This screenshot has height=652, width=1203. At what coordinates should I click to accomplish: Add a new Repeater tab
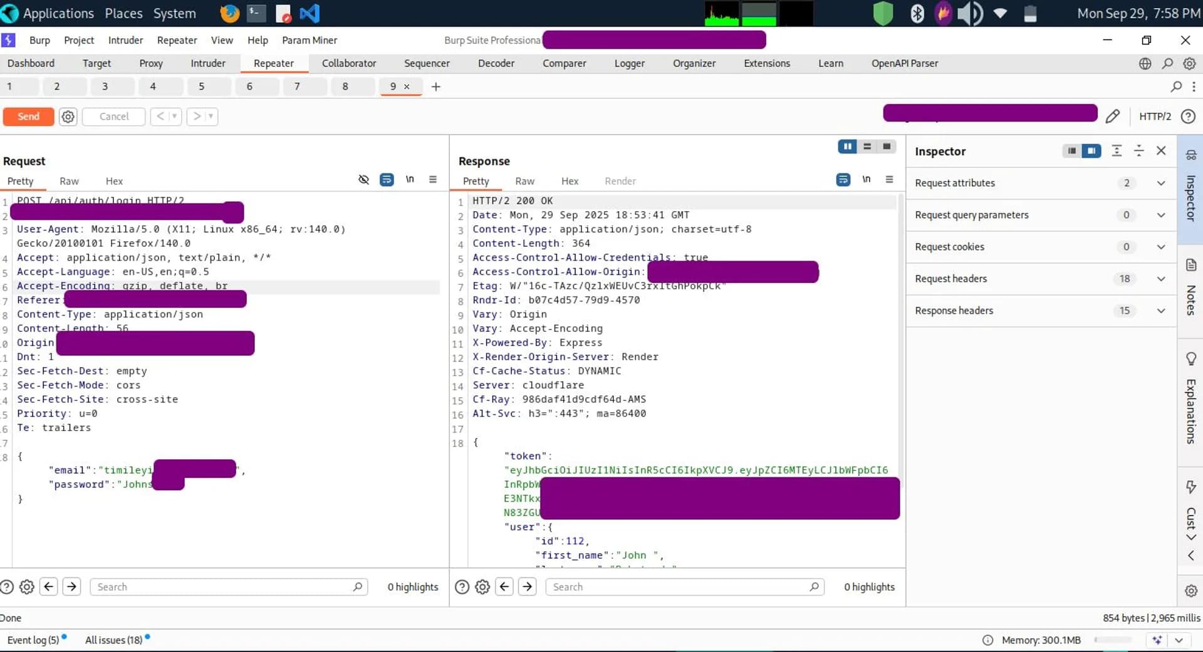(x=436, y=87)
